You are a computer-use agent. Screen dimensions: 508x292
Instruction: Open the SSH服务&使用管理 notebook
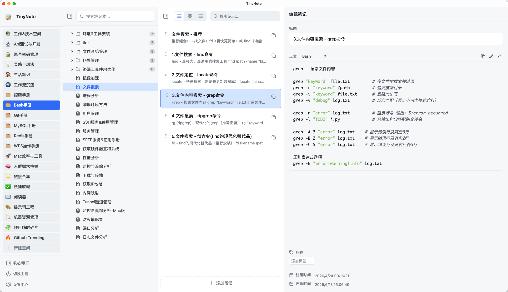click(110, 122)
